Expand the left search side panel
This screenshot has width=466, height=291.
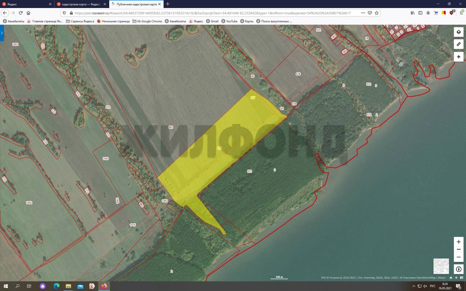(2, 33)
